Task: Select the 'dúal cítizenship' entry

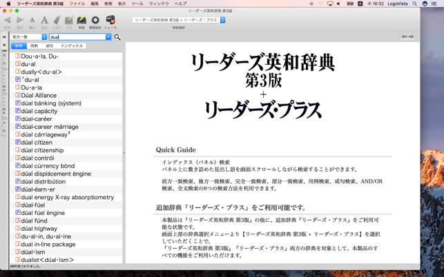Action: point(42,150)
